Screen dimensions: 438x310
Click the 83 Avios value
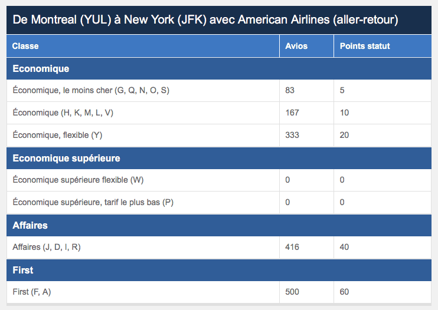pos(290,91)
